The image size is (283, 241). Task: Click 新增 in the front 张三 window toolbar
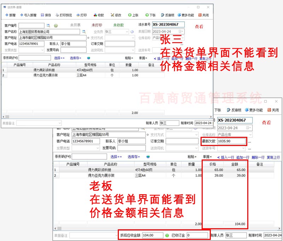click(x=11, y=15)
